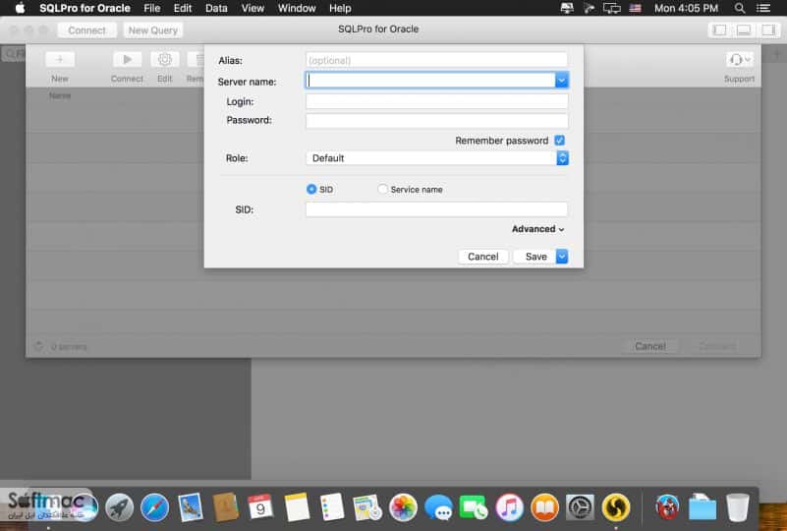This screenshot has width=787, height=531.
Task: Click the SQLPro yellow icon in Dock
Action: coord(616,507)
